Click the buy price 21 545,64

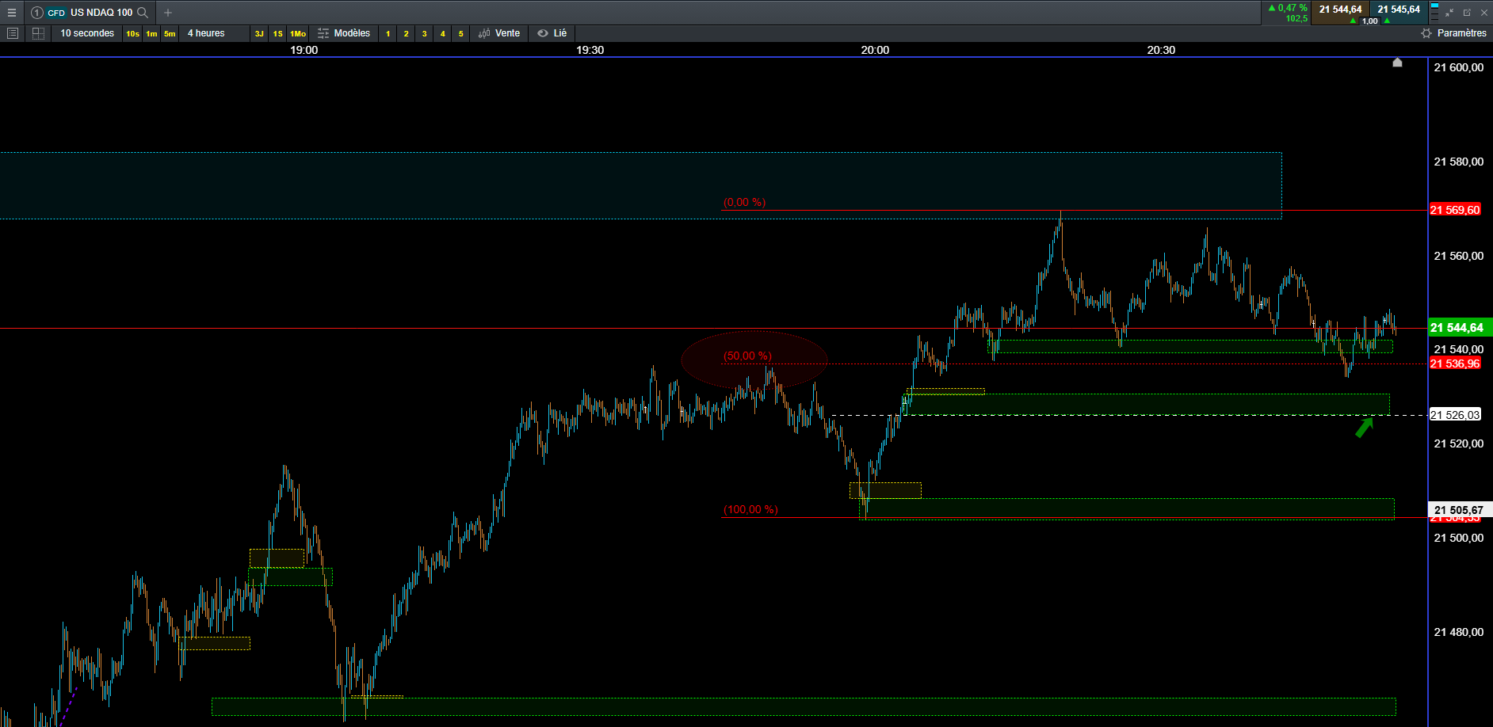point(1399,10)
